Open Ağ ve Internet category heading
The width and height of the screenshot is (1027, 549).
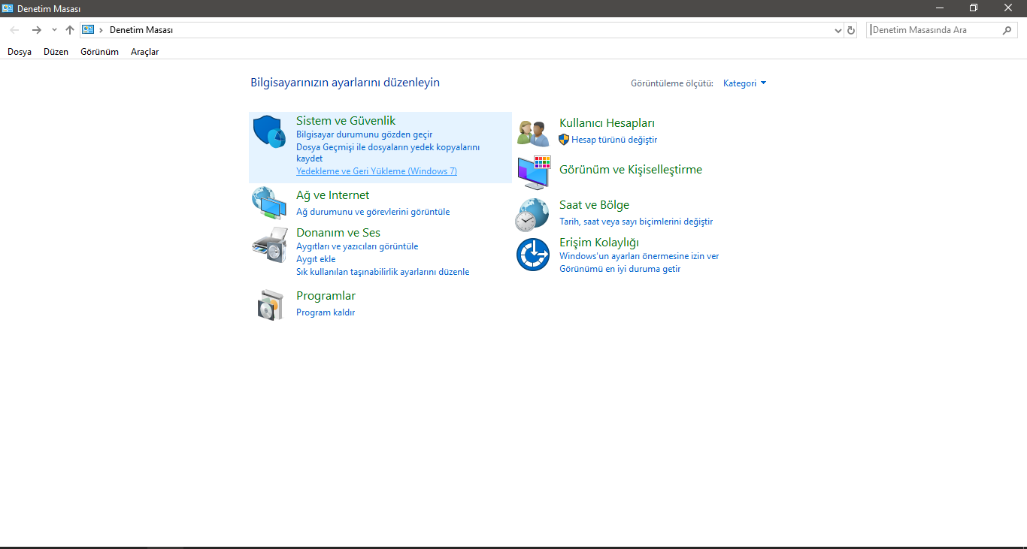[x=332, y=195]
